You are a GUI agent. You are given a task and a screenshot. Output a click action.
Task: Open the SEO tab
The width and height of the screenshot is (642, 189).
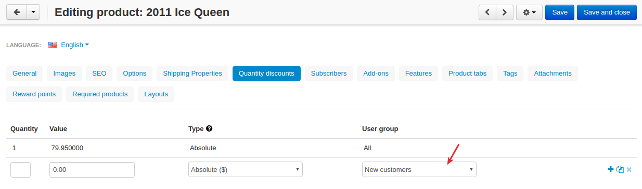tap(99, 74)
